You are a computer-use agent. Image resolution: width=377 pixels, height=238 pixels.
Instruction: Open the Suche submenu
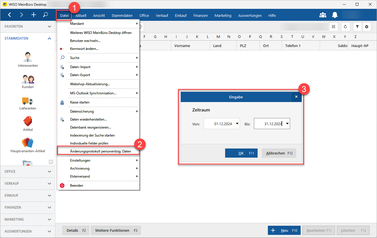[x=98, y=58]
